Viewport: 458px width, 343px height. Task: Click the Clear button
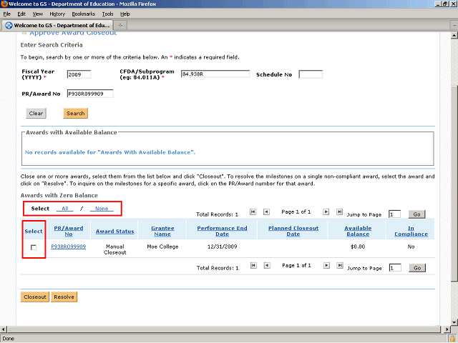tap(36, 114)
